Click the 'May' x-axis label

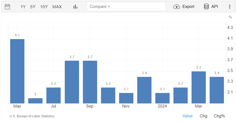tap(17, 106)
